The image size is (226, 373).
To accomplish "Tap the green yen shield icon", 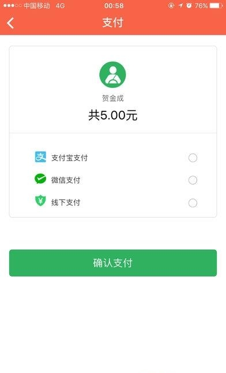I will pyautogui.click(x=40, y=200).
